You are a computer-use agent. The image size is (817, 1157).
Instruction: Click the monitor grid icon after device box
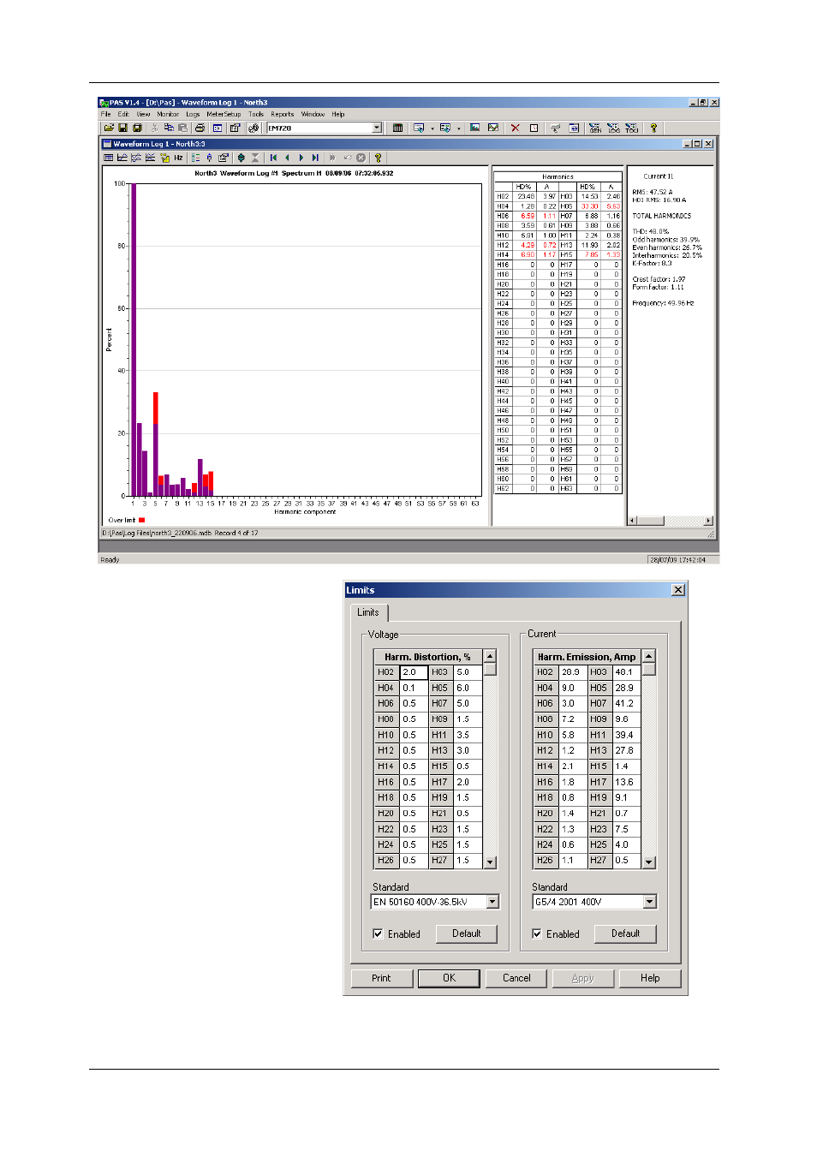[x=398, y=128]
